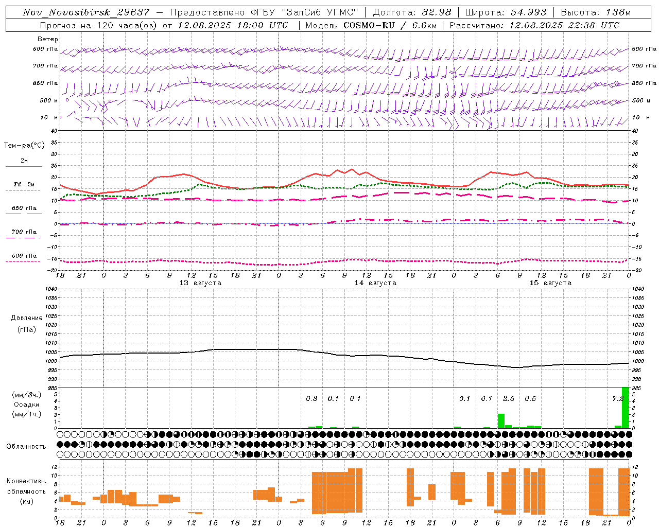Click the 7.2 precipitation amount value

(618, 399)
